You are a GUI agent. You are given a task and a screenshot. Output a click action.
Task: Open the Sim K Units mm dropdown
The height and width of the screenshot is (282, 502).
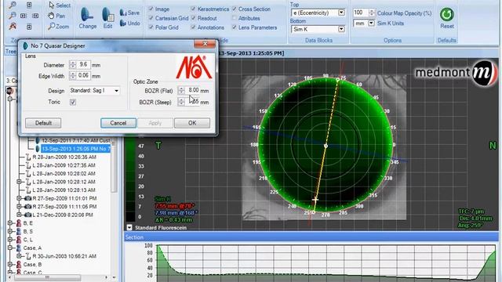tap(371, 23)
